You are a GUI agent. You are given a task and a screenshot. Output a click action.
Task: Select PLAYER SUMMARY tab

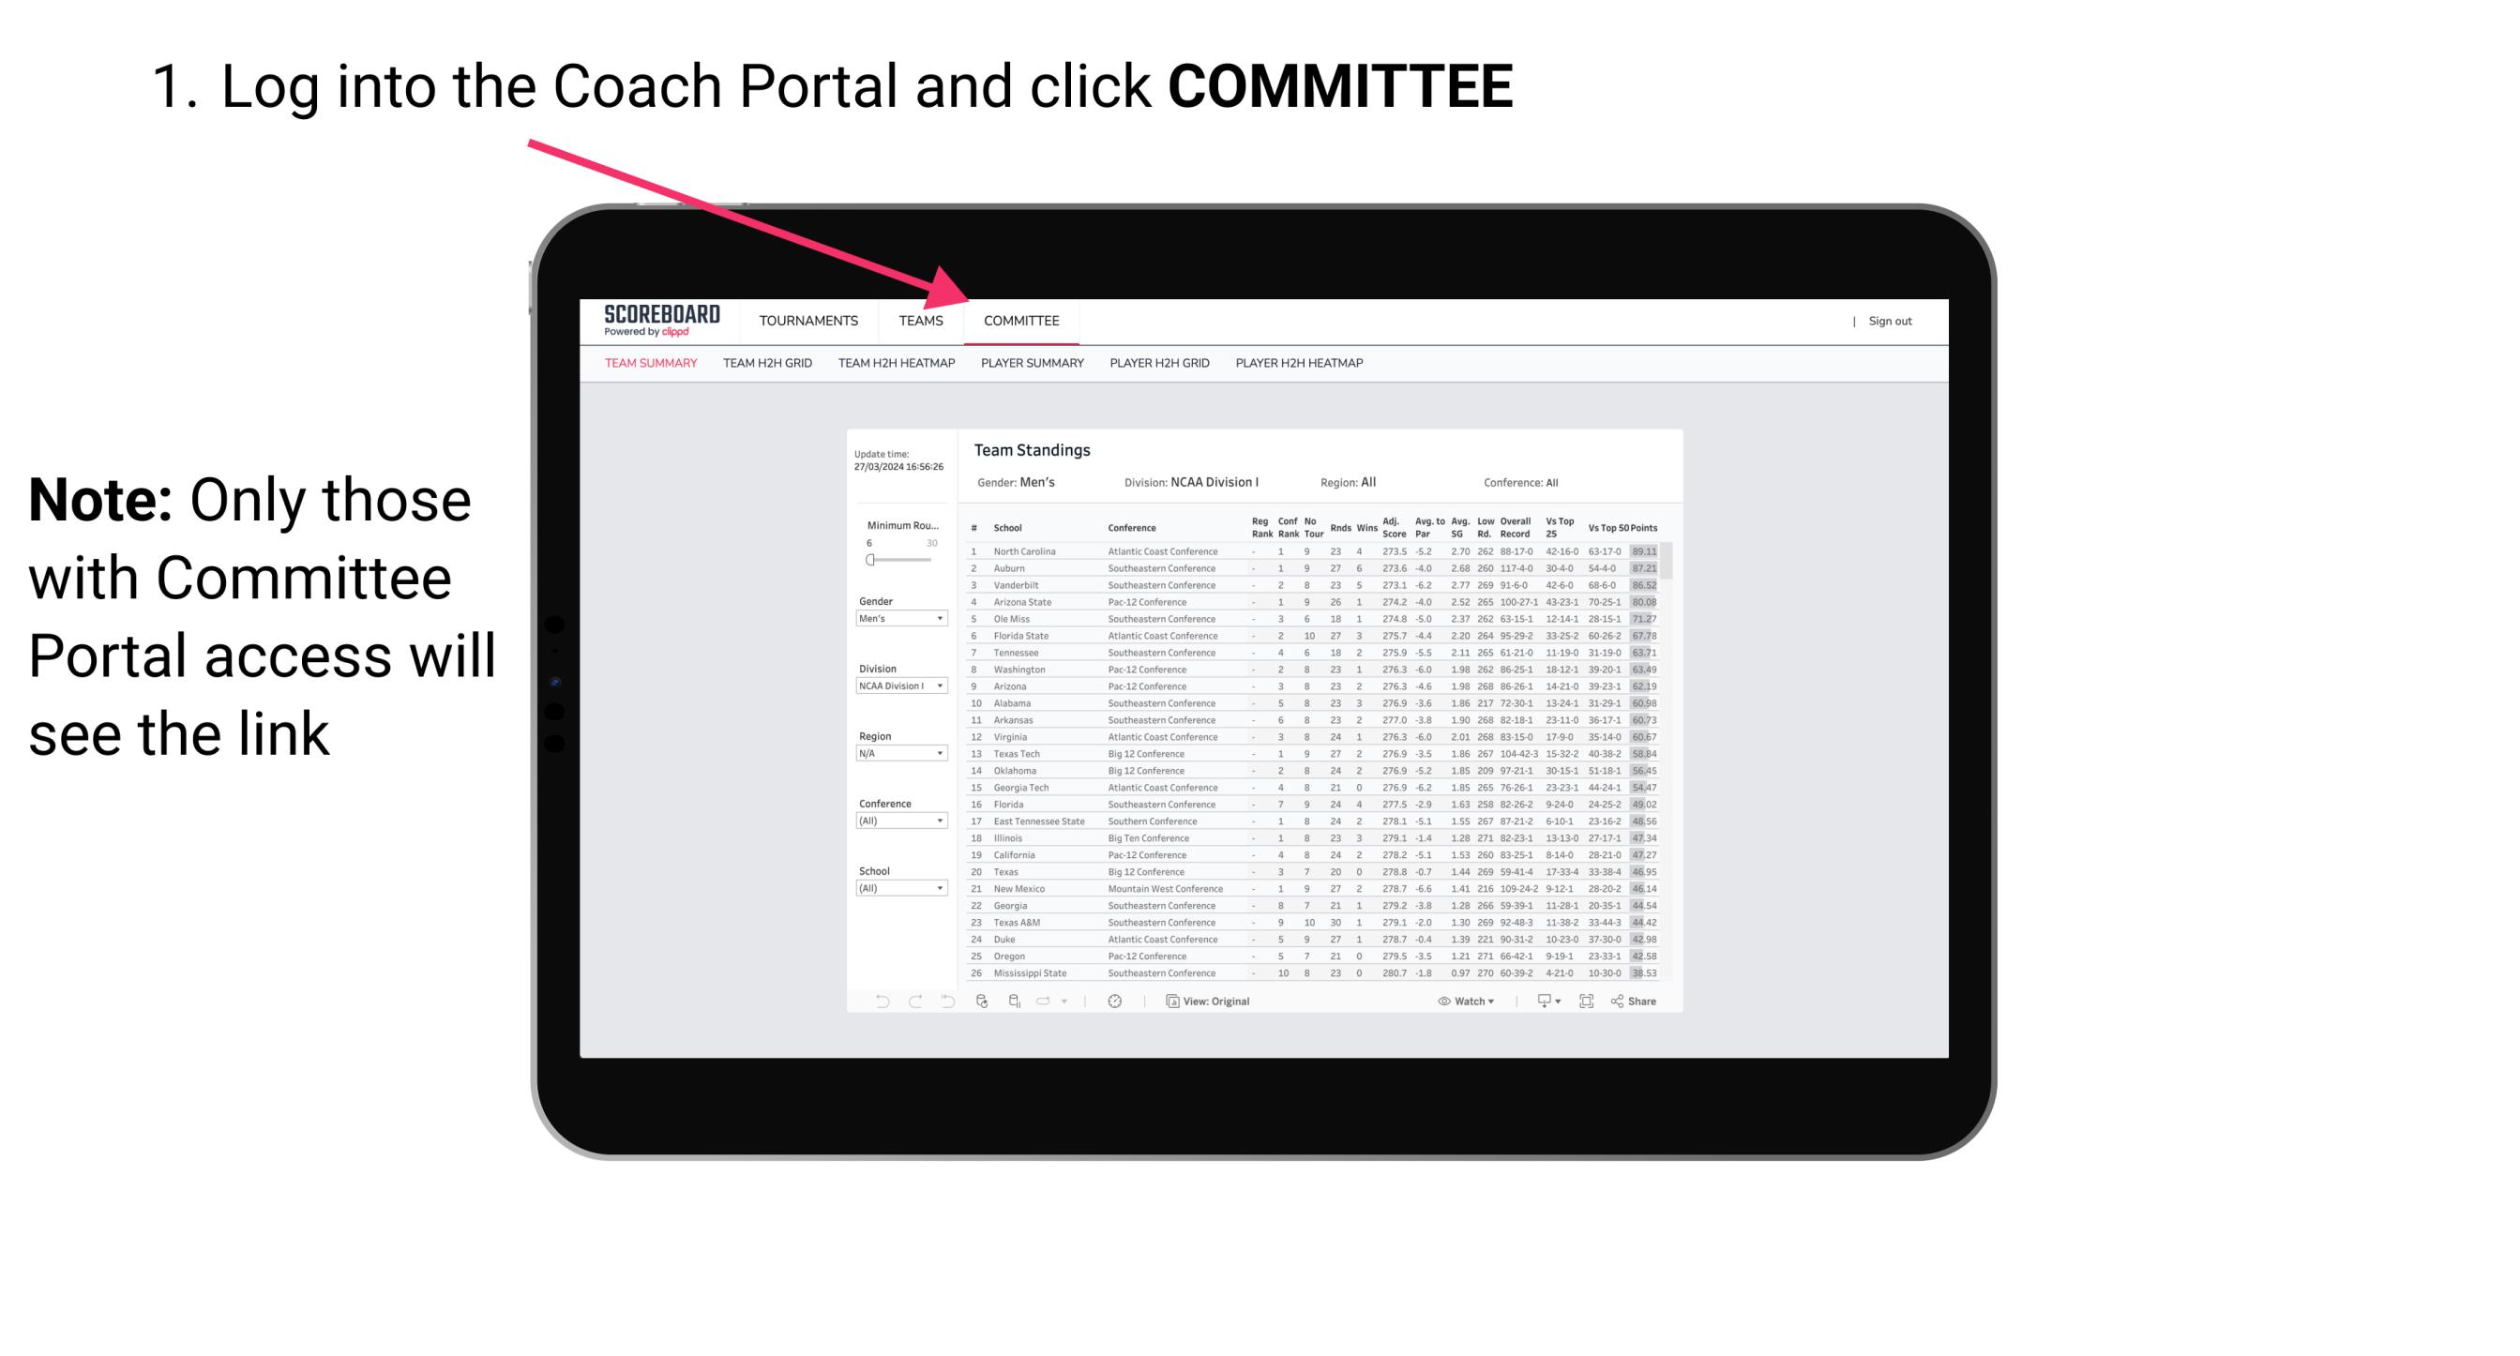pos(1032,369)
